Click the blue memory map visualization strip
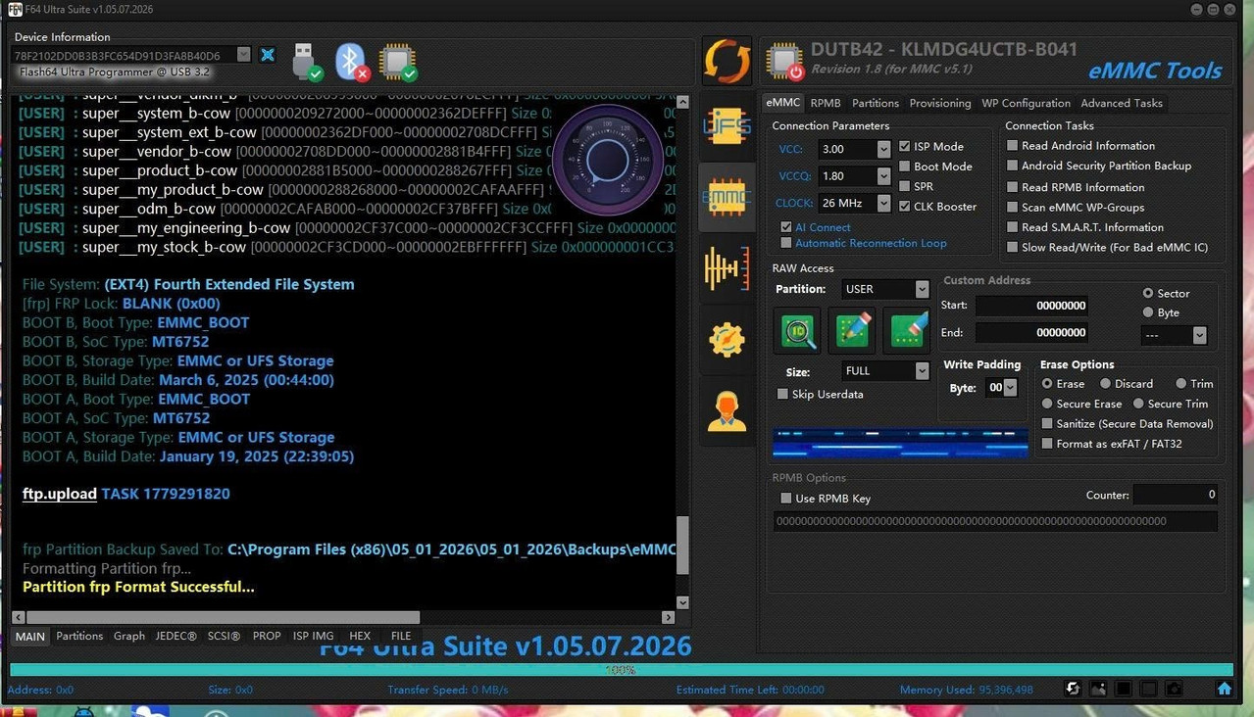The height and width of the screenshot is (717, 1254). point(900,443)
